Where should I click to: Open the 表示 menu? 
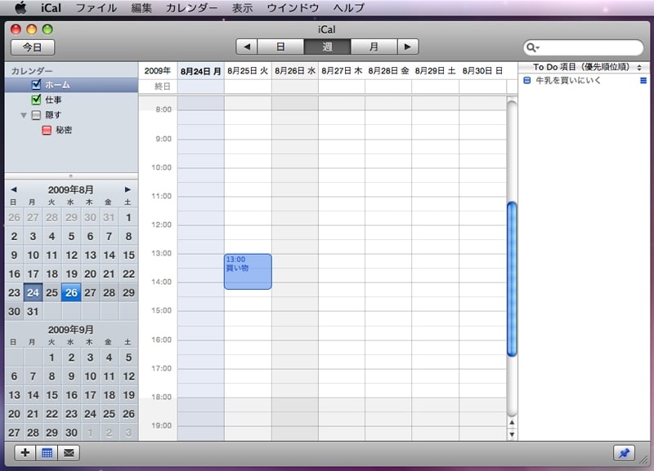pos(242,8)
